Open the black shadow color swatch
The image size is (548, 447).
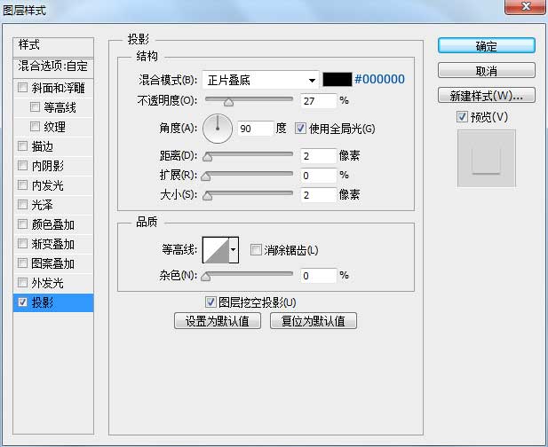point(337,80)
